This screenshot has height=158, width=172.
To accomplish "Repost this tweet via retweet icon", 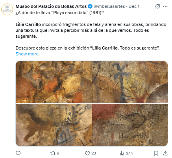I will tap(53, 153).
